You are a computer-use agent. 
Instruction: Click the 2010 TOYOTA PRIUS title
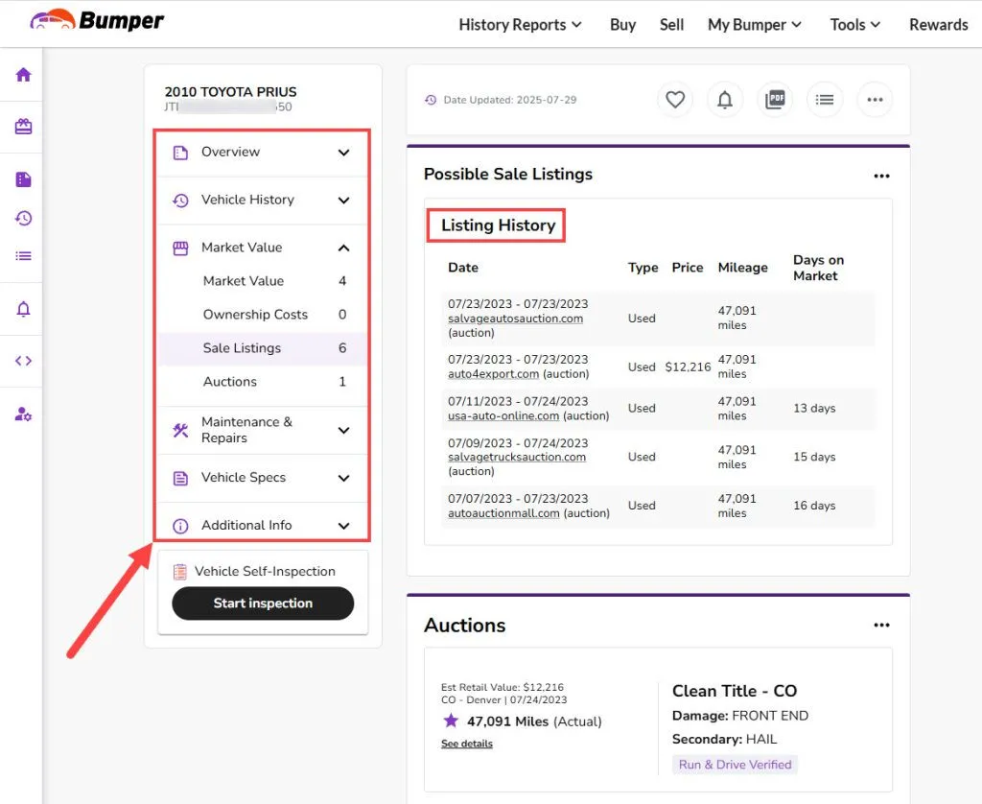point(230,91)
